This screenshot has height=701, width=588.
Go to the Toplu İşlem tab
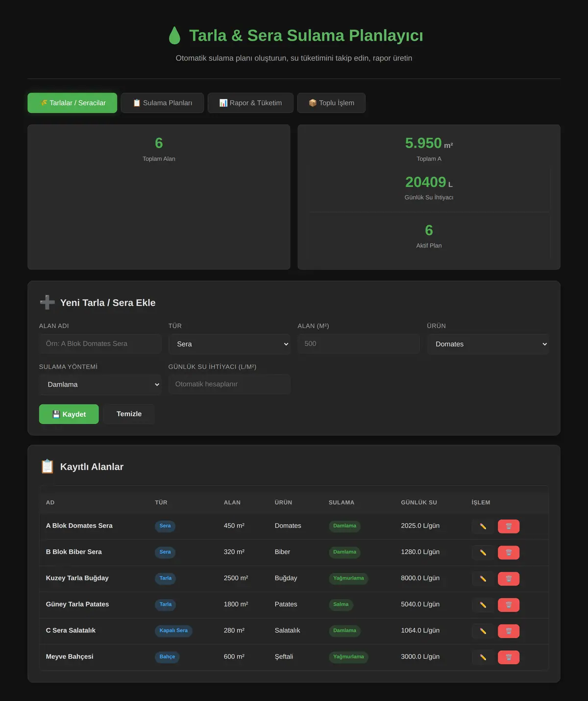click(331, 103)
